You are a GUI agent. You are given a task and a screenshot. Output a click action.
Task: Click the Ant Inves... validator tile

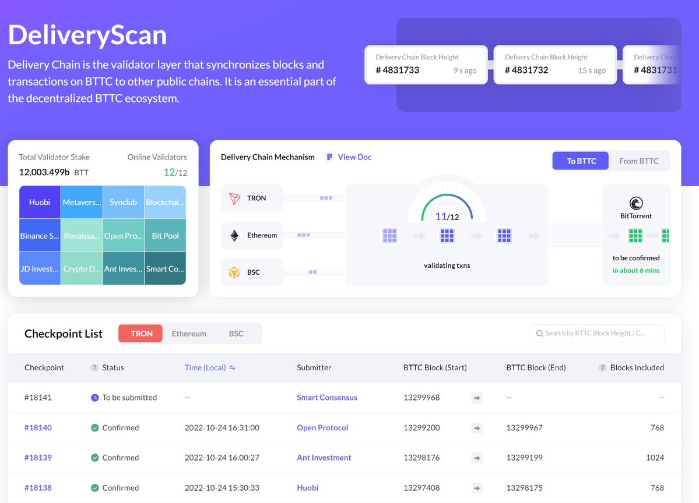point(124,268)
